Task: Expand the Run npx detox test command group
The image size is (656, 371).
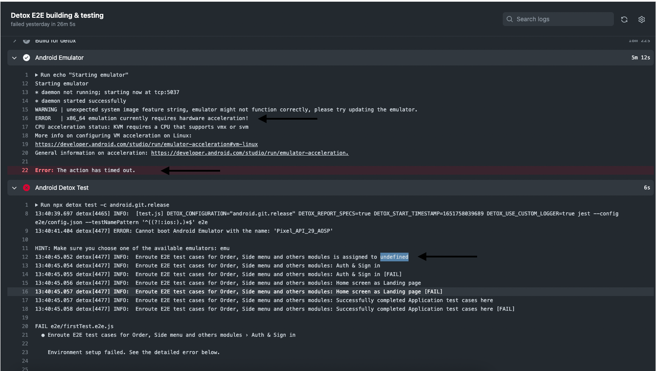Action: [36, 205]
